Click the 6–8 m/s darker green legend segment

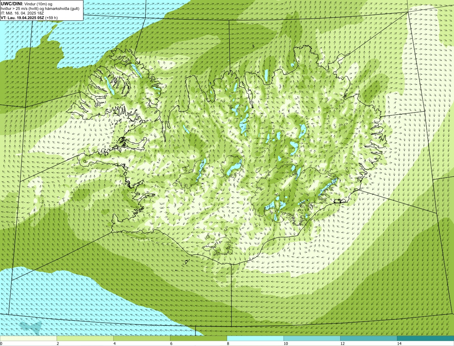(x=199, y=338)
